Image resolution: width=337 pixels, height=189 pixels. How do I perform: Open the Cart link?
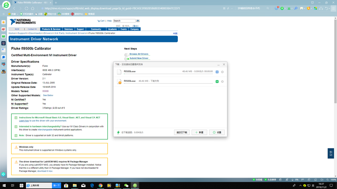pyautogui.click(x=101, y=21)
